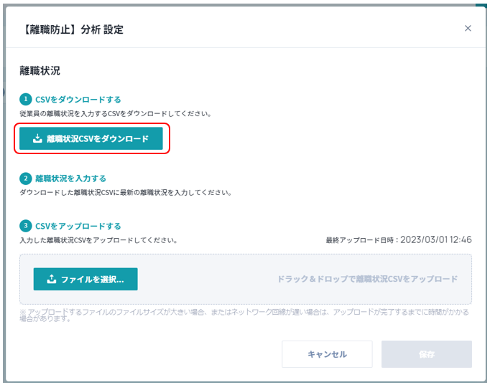Click the greyed-out 保存 button
490x385 pixels.
point(427,354)
